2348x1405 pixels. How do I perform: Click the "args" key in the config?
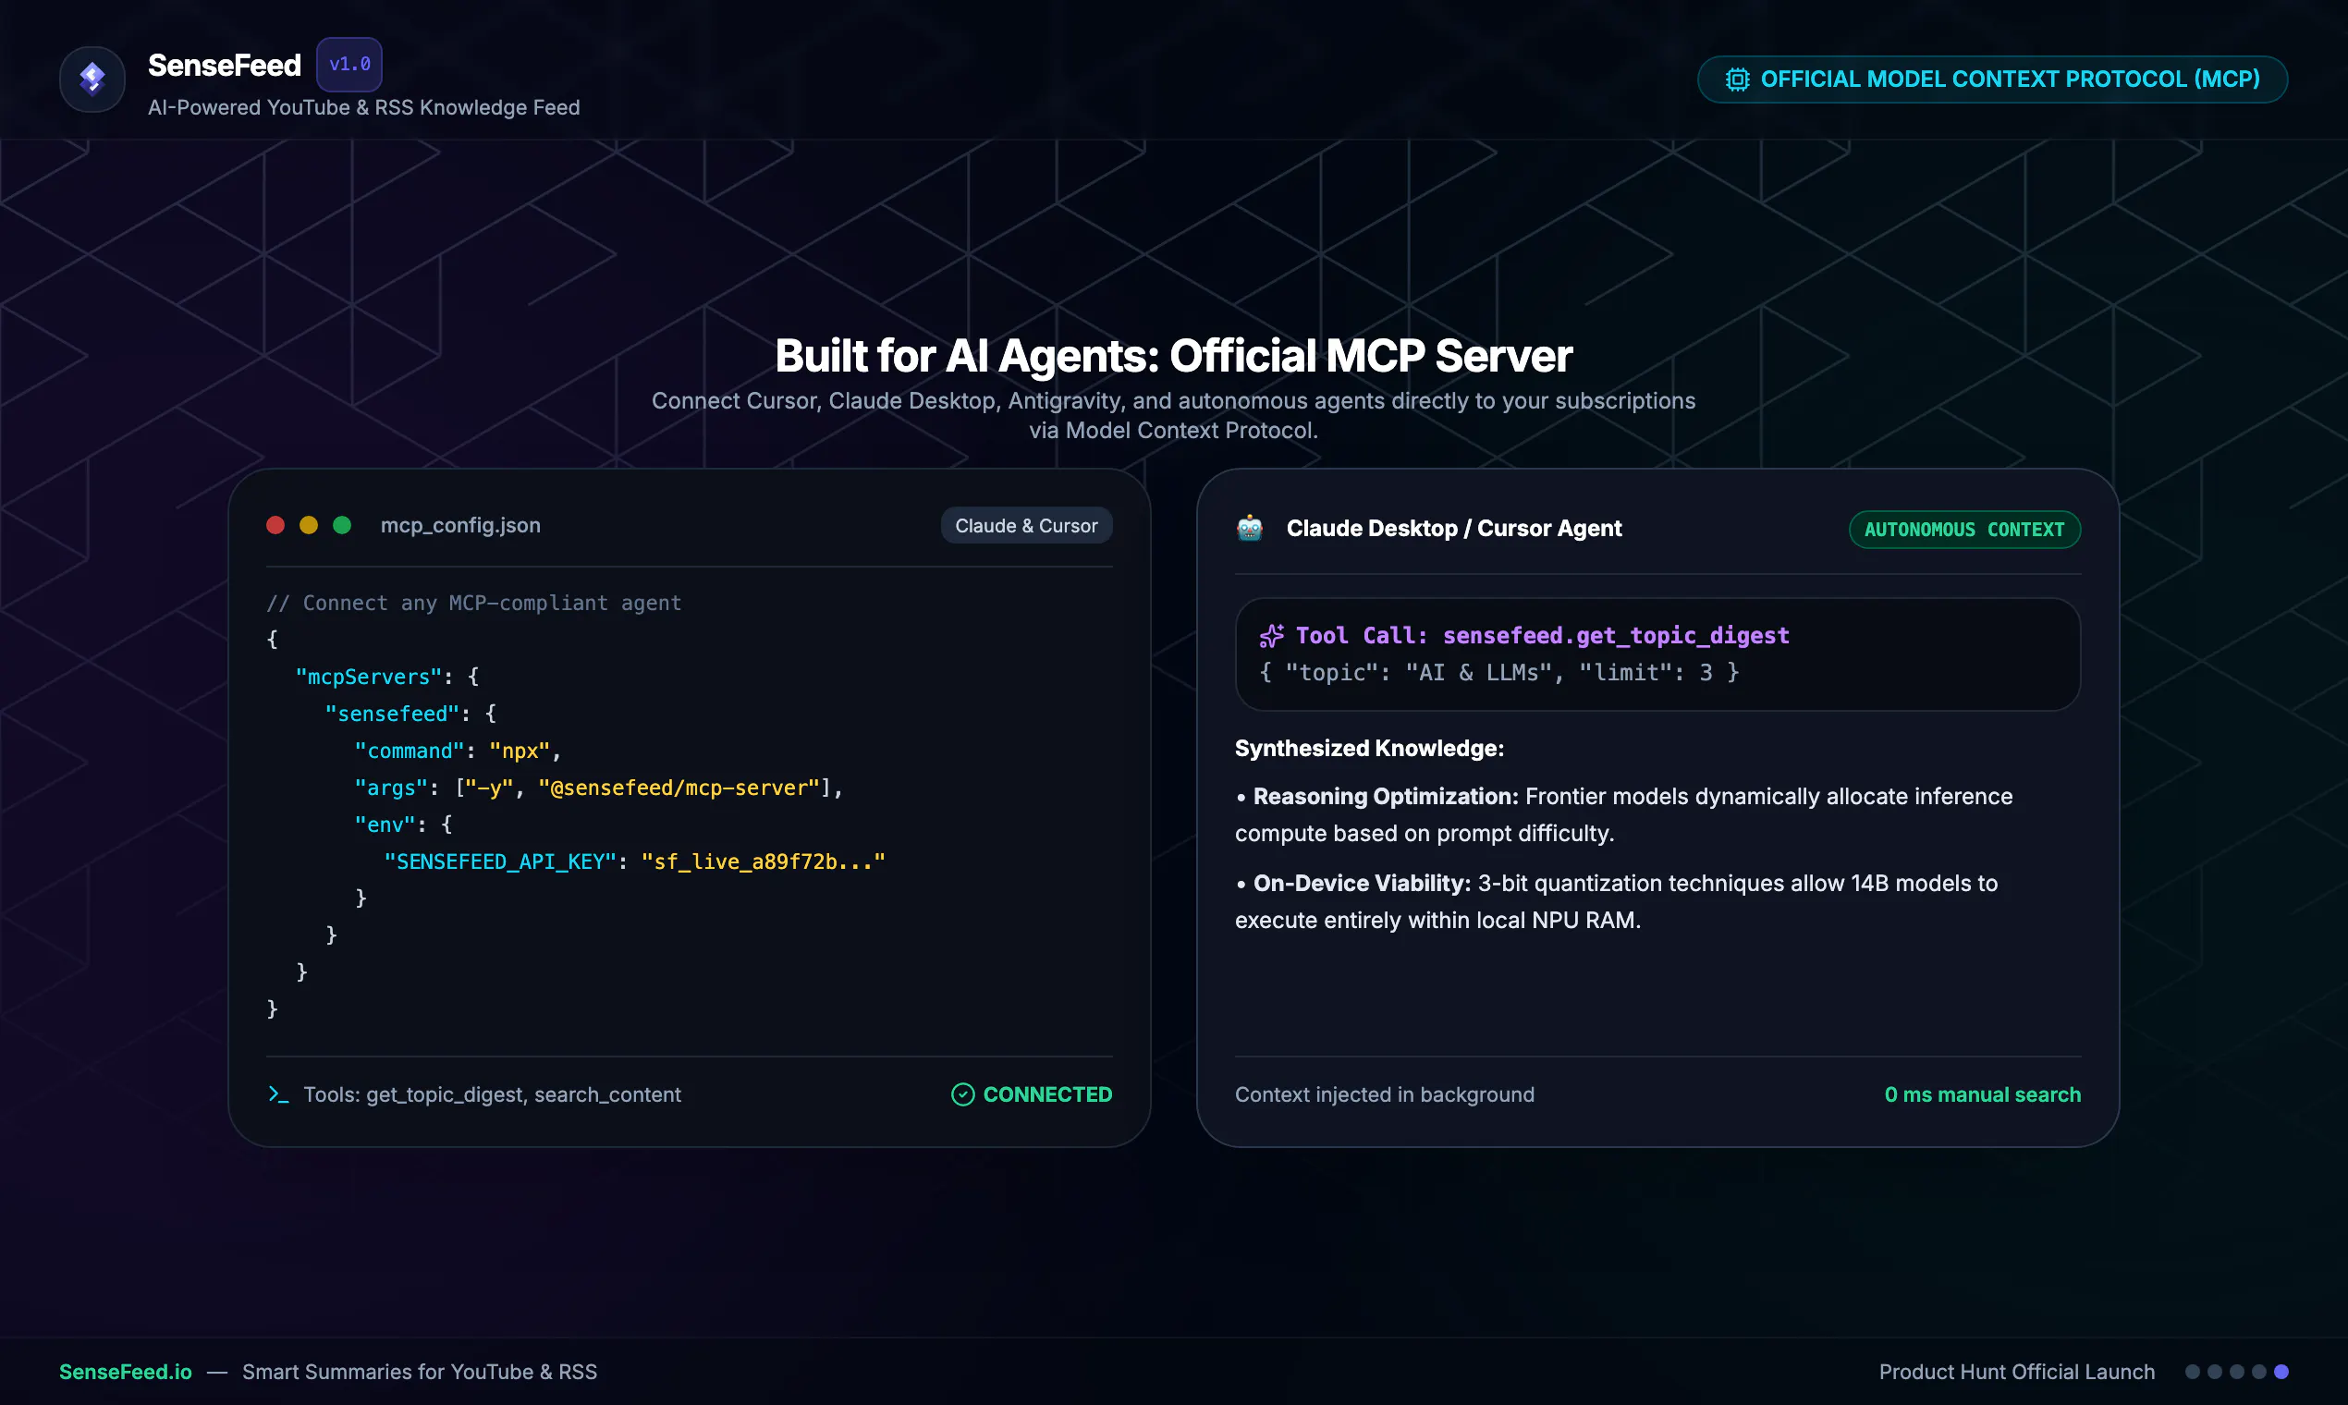pos(391,788)
